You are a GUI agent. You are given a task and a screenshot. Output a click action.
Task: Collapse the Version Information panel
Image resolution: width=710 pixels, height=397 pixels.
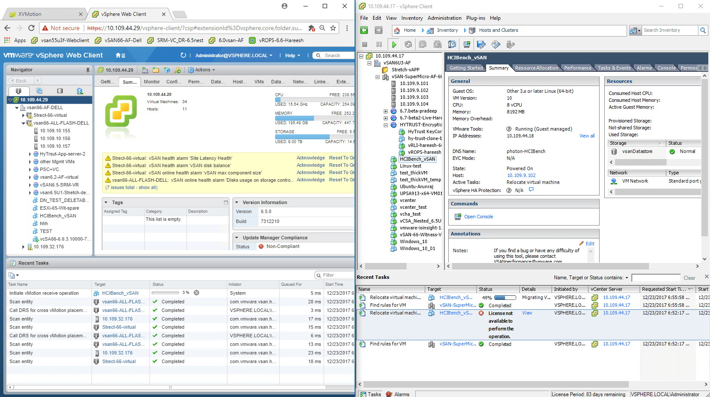pos(237,202)
